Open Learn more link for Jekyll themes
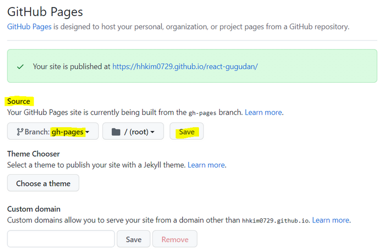Screen dimensions: 384x251 (206, 165)
